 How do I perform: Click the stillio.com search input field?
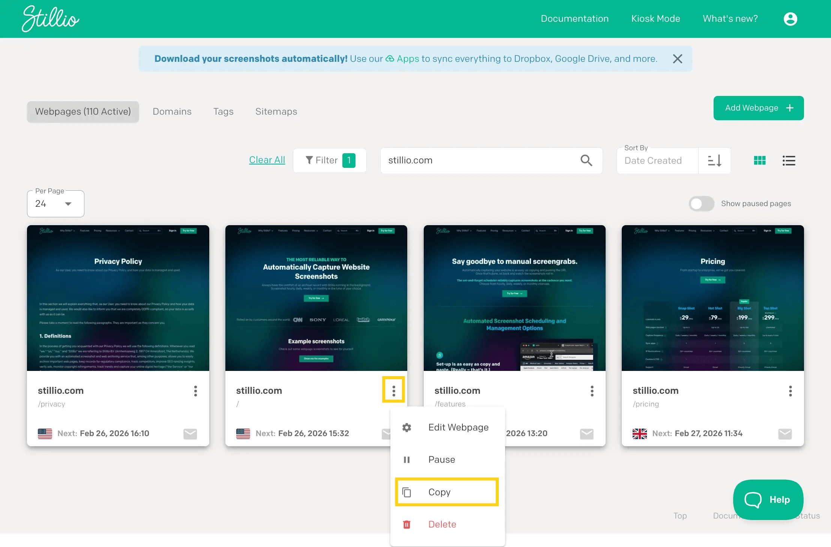[480, 160]
